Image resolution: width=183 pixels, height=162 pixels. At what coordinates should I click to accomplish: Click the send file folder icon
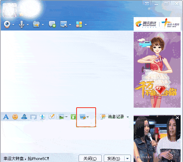click(x=36, y=24)
